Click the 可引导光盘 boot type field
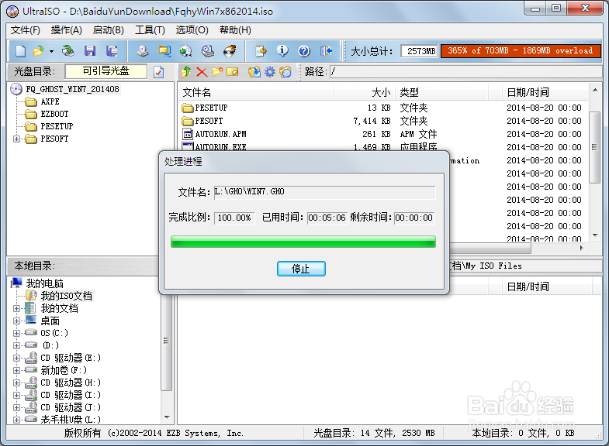The image size is (609, 446). 106,71
